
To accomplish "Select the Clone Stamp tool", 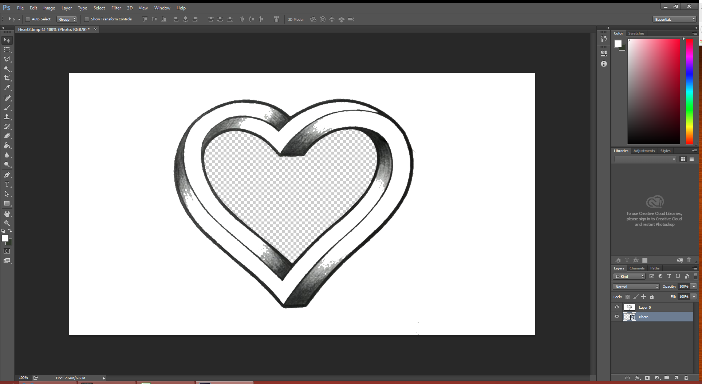I will 7,117.
